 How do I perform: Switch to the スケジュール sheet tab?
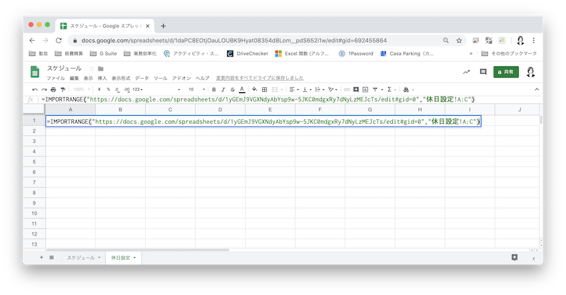point(80,257)
